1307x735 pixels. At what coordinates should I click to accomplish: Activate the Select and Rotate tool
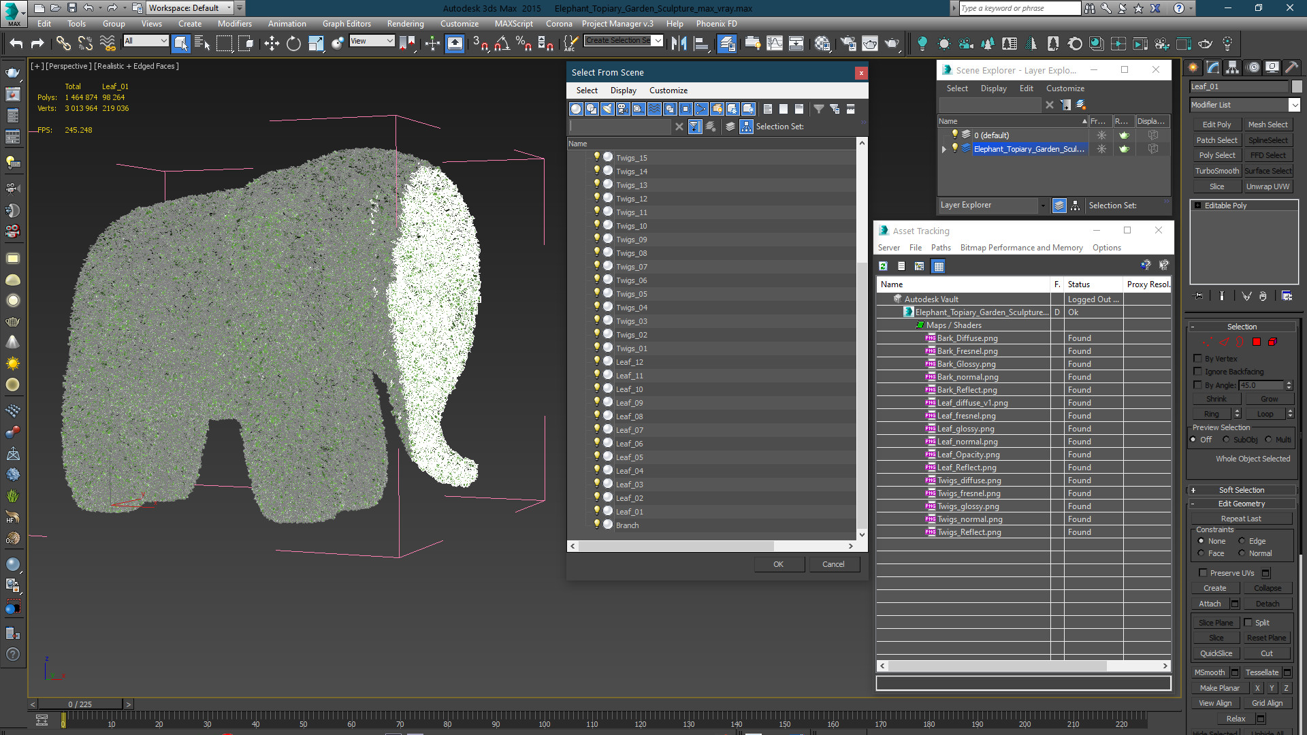[293, 44]
